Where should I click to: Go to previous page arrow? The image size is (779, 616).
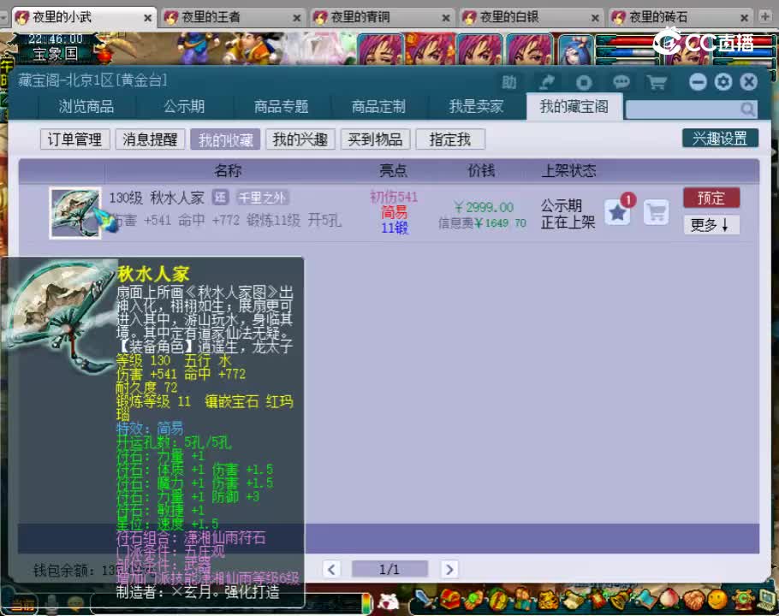click(x=331, y=569)
